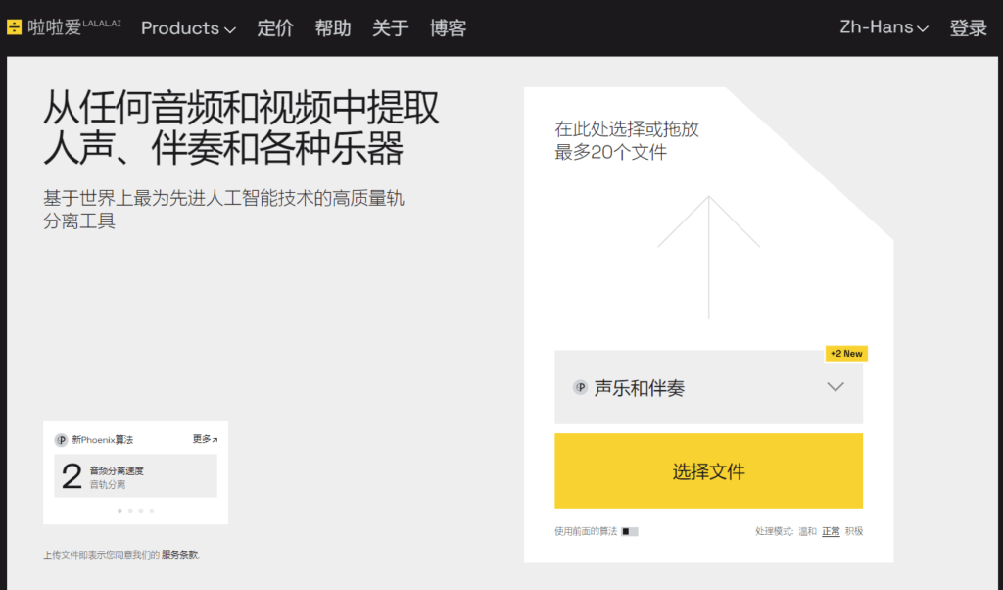Open the 定价 menu item
The width and height of the screenshot is (1003, 590).
point(274,28)
